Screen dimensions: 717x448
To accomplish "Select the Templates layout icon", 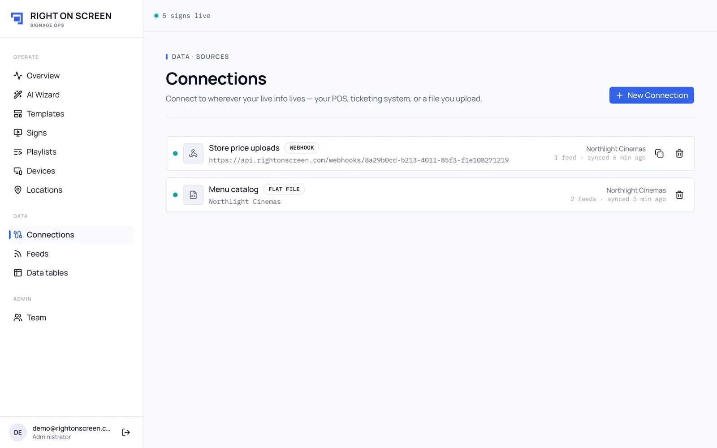I will 18,114.
